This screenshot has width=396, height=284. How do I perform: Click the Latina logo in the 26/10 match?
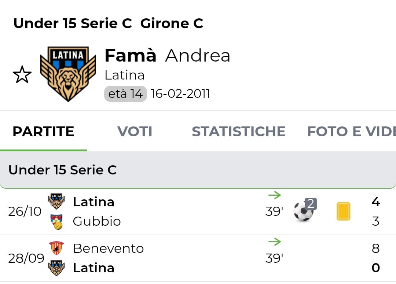tap(56, 202)
